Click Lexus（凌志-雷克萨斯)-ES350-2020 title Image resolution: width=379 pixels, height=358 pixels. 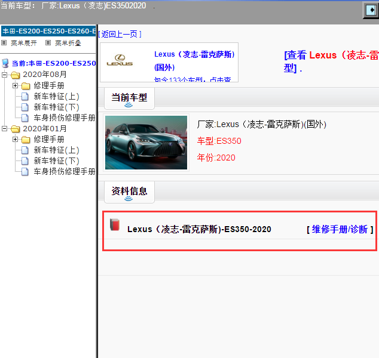199,229
